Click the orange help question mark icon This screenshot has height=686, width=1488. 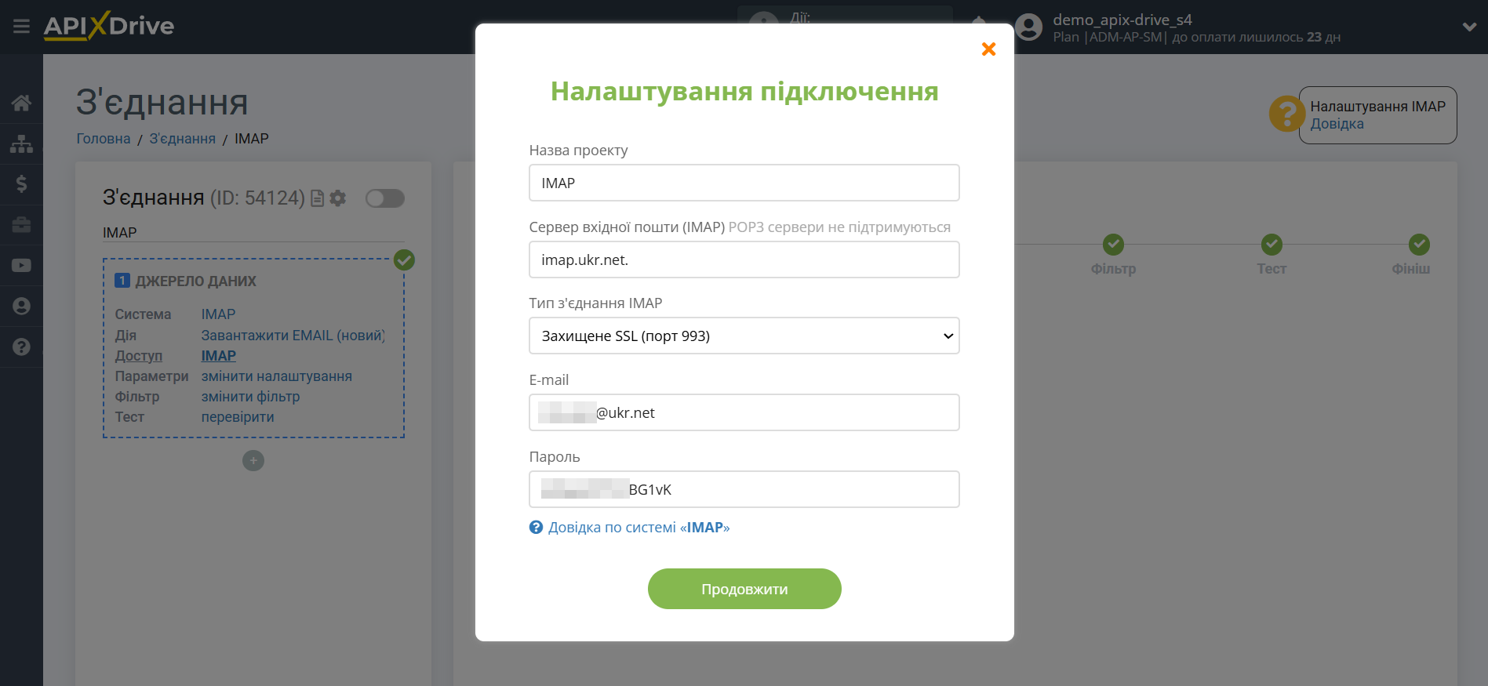(x=1286, y=114)
